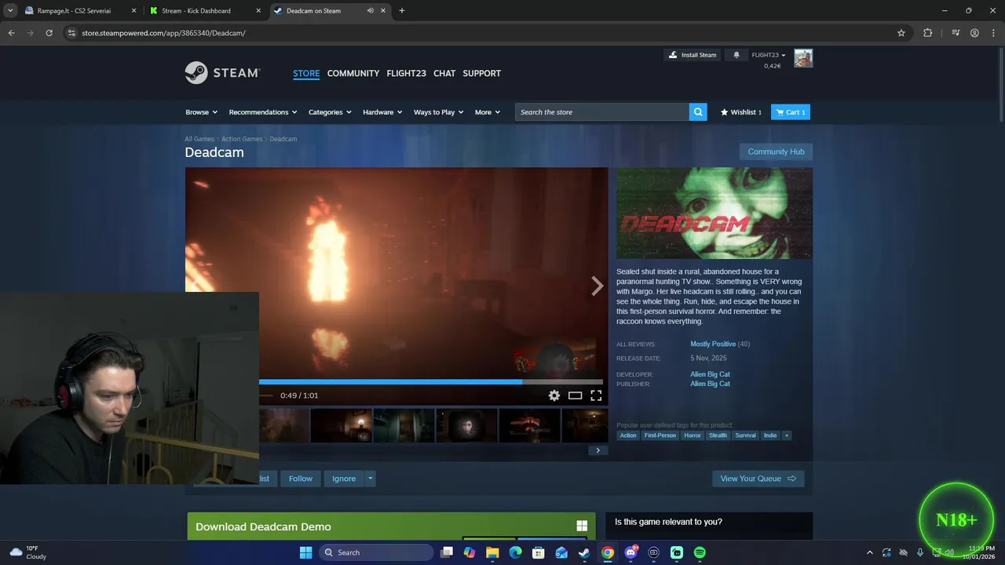Click the search magnifier button in store bar
Viewport: 1005px width, 565px height.
click(698, 112)
